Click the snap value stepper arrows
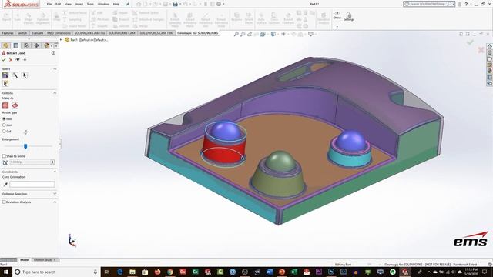 coord(52,162)
